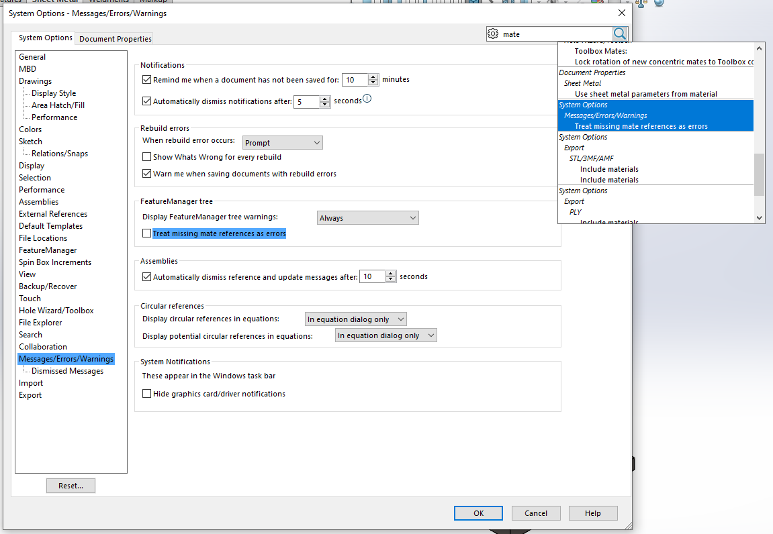Click the gear icon in the search box
Viewport: 773px width, 534px height.
[493, 34]
